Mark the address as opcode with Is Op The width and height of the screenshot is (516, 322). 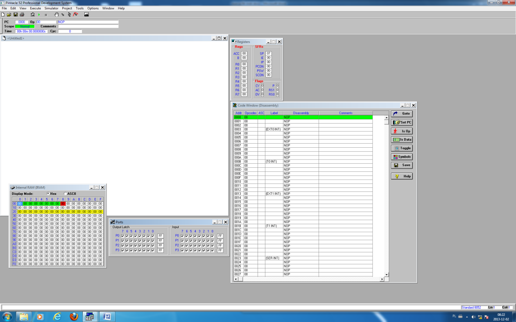(x=402, y=131)
